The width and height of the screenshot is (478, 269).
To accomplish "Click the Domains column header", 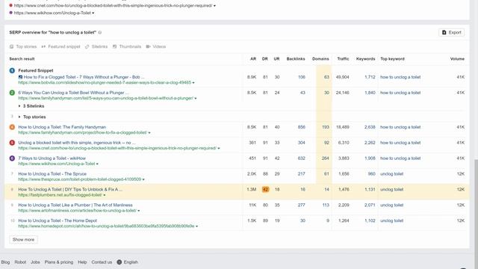I will pos(320,59).
